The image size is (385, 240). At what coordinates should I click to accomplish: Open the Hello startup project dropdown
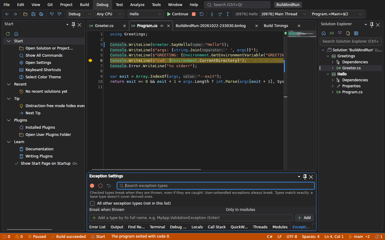click(x=146, y=14)
